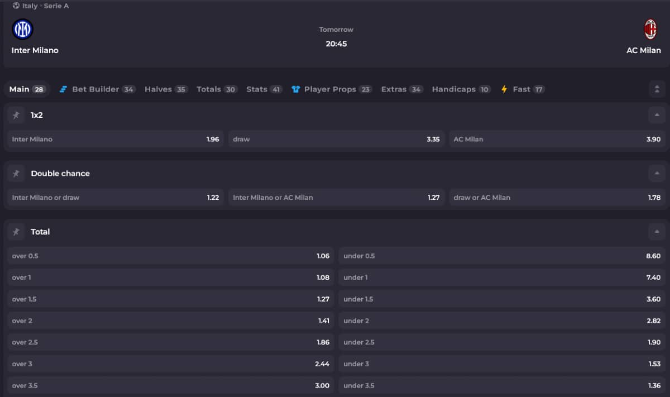Image resolution: width=670 pixels, height=397 pixels.
Task: Click the AC Milan club badge
Action: (x=649, y=28)
